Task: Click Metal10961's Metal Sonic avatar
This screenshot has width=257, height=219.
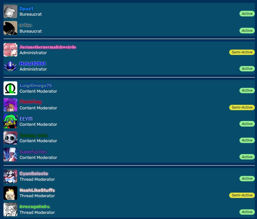Action: tap(10, 66)
